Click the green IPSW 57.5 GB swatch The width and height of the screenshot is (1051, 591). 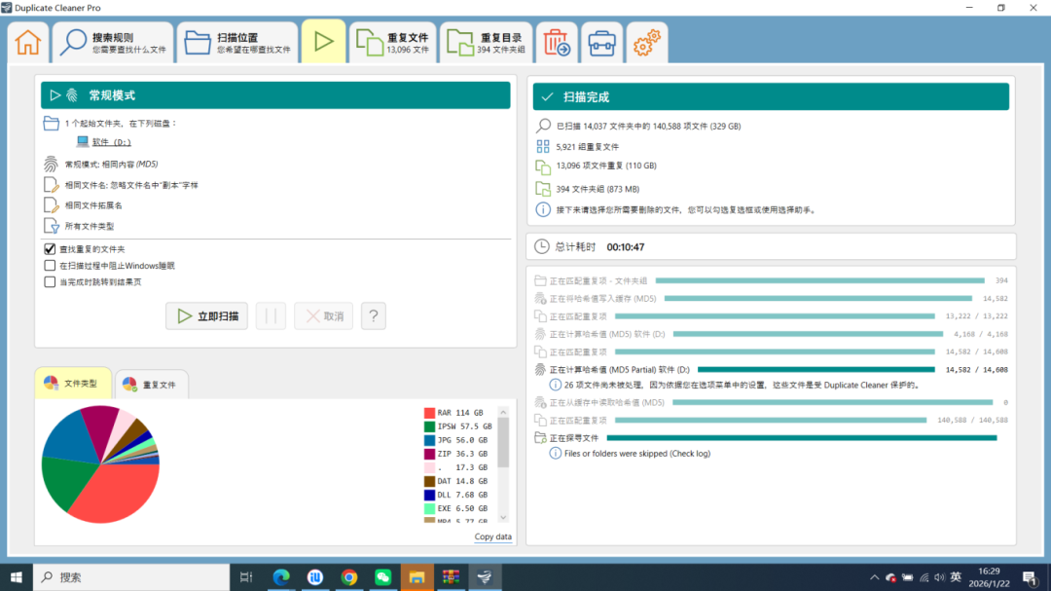point(429,426)
